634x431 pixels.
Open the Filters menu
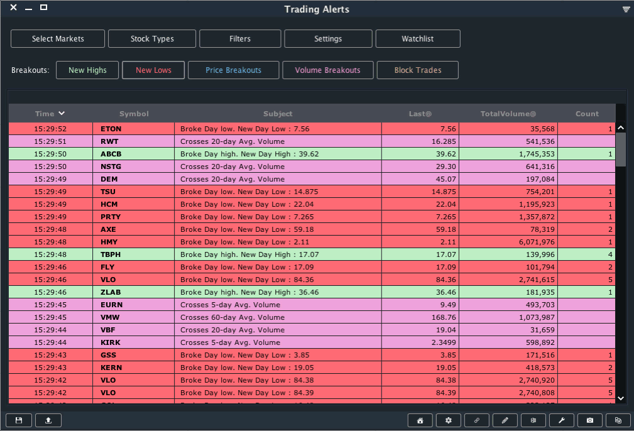point(240,39)
